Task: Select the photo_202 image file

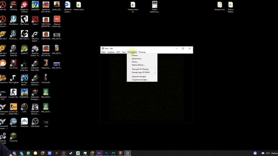Action: point(57,6)
